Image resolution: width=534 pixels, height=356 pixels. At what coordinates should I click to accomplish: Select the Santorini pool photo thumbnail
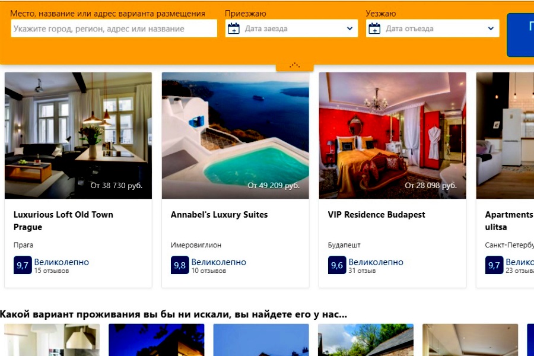[236, 135]
